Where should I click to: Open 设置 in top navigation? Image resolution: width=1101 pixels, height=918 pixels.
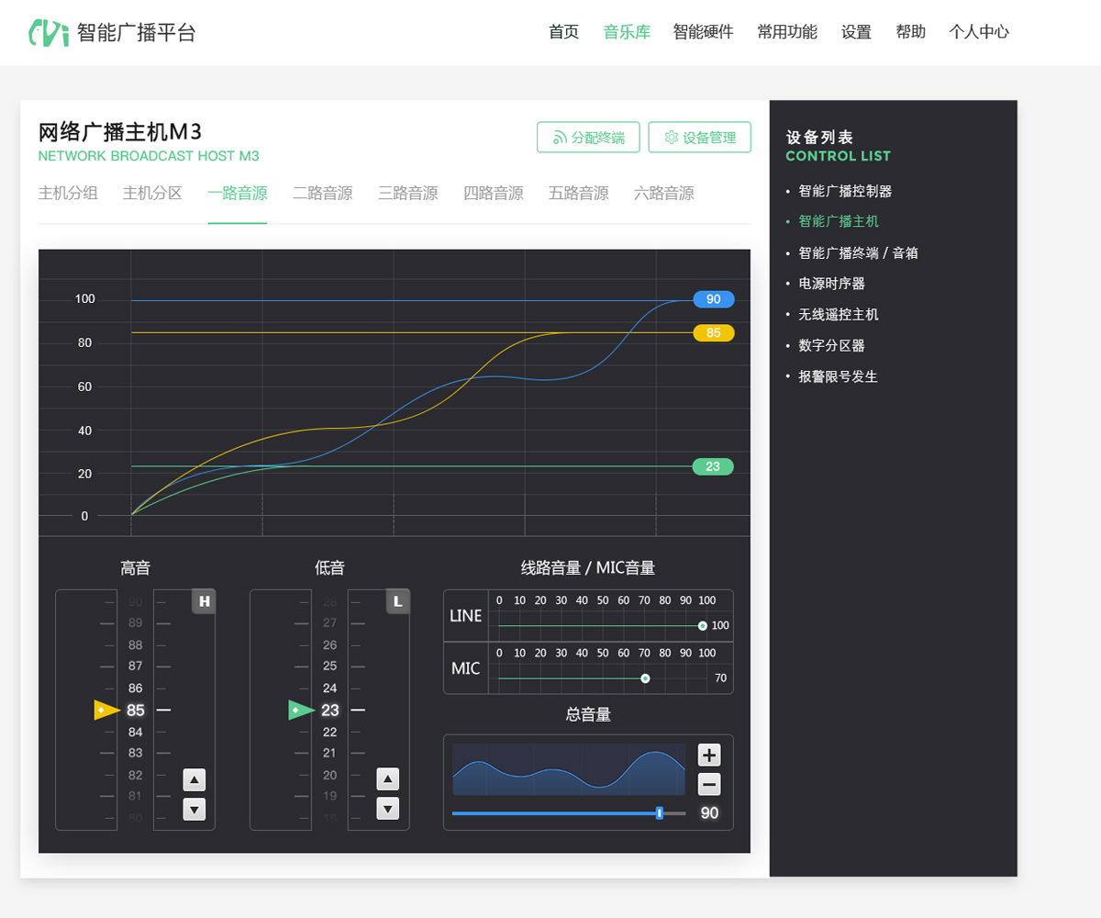[856, 32]
